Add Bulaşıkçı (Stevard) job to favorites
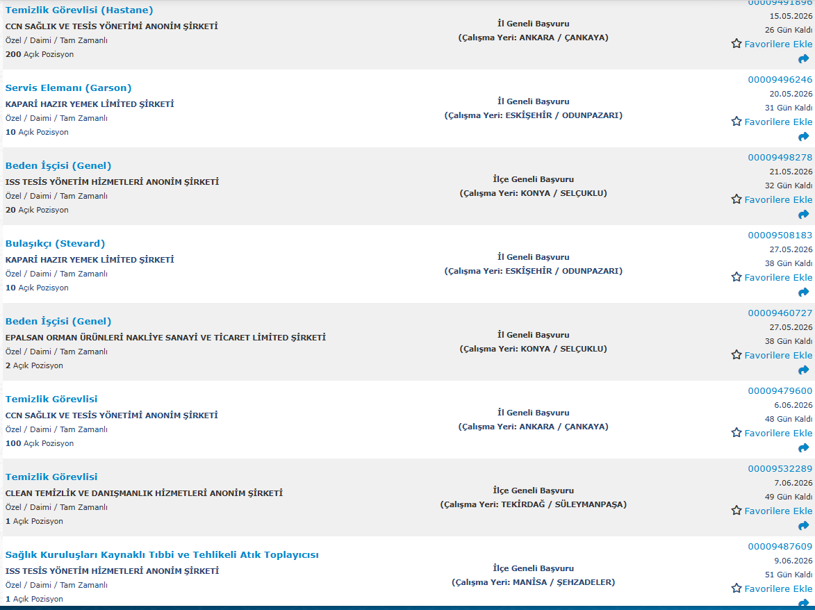The width and height of the screenshot is (815, 610). coord(771,277)
